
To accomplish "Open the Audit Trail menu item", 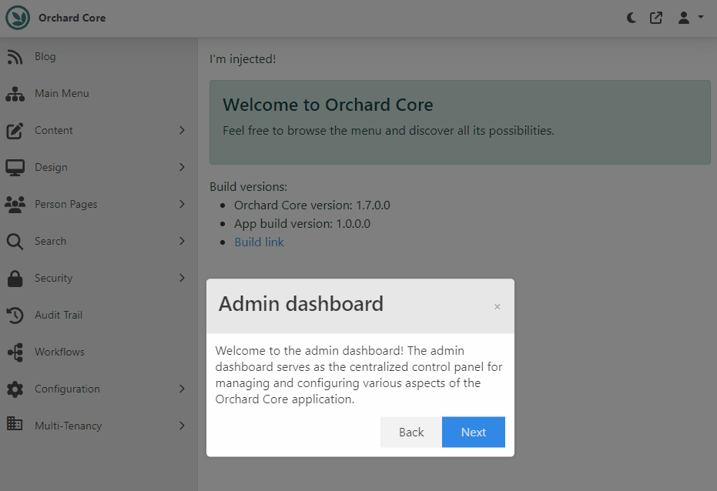I will (x=59, y=315).
